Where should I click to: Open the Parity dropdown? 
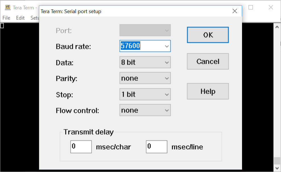[x=145, y=78]
